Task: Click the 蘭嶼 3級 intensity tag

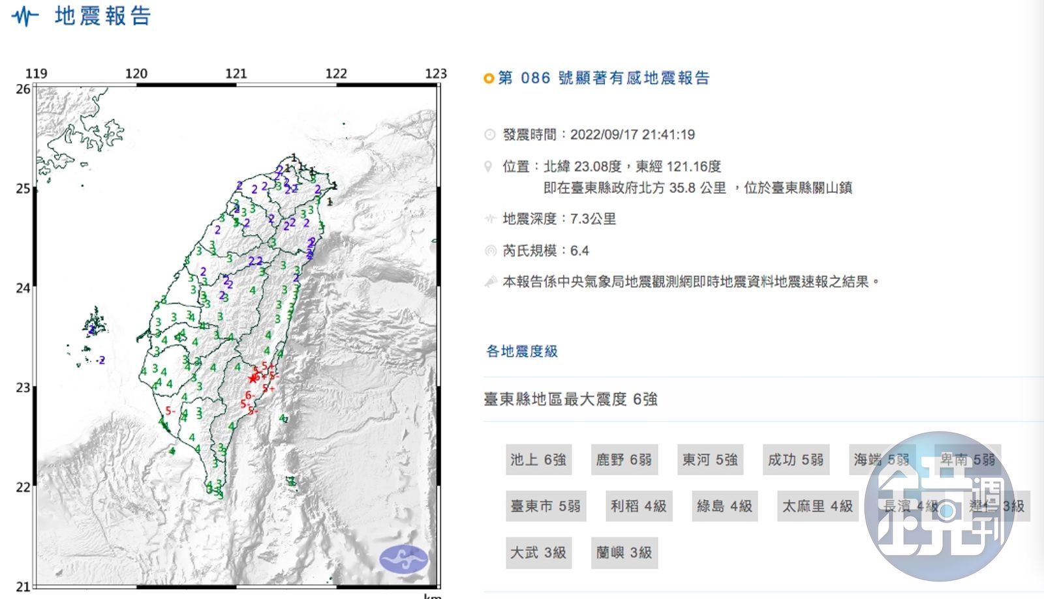Action: 624,553
